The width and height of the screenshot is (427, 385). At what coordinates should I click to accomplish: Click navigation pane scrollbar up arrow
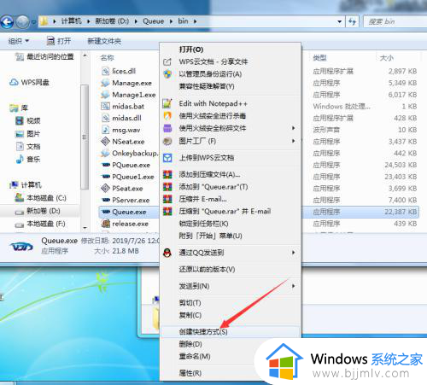(85, 55)
